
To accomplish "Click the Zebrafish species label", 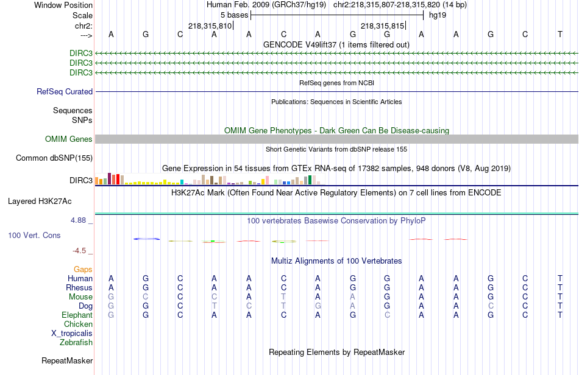I will coord(76,342).
